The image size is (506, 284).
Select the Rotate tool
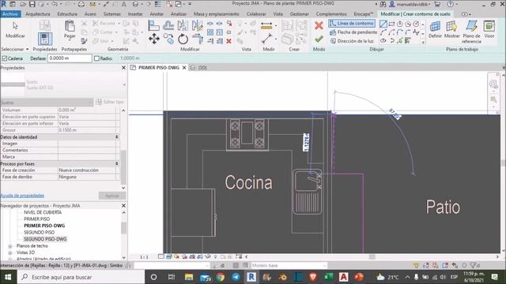pyautogui.click(x=183, y=39)
